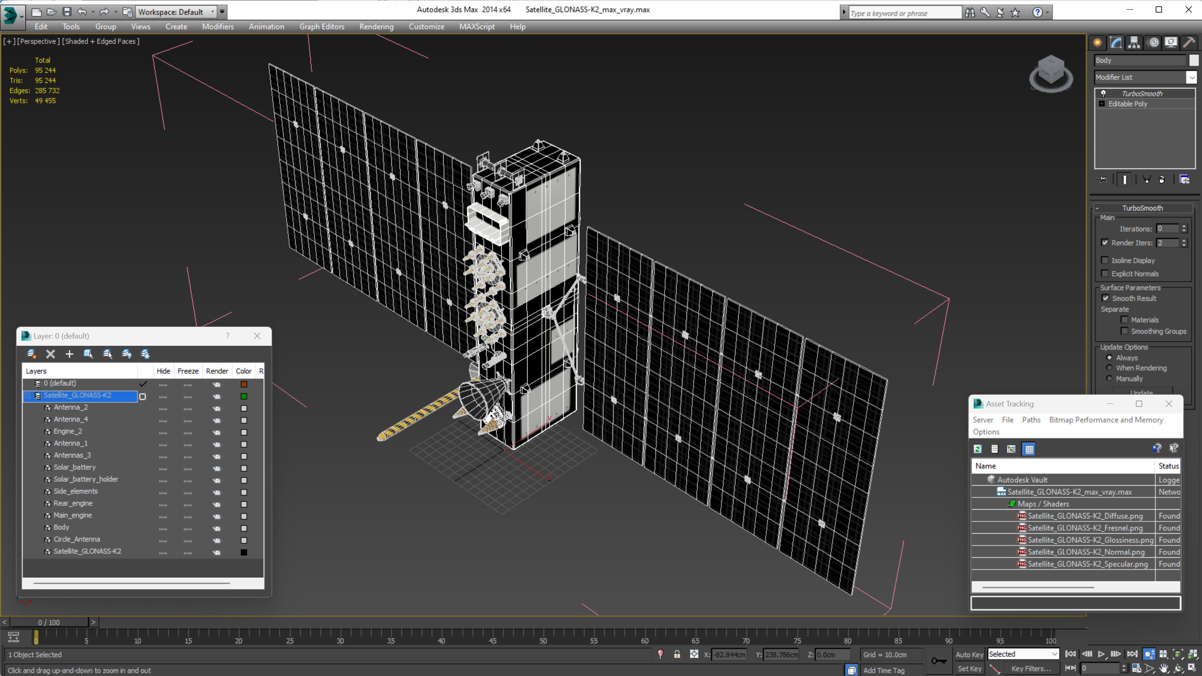The height and width of the screenshot is (676, 1202).
Task: Open Paths menu in Asset Tracking
Action: [x=1031, y=420]
